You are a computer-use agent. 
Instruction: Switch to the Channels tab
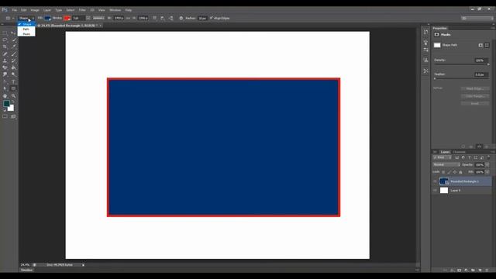pyautogui.click(x=459, y=152)
